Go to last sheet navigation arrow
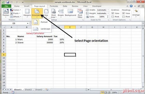145x94 pixels. (x=11, y=90)
